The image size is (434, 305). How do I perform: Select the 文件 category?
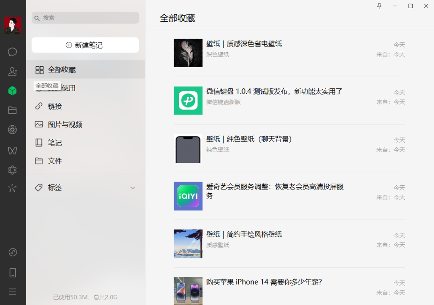pyautogui.click(x=86, y=161)
